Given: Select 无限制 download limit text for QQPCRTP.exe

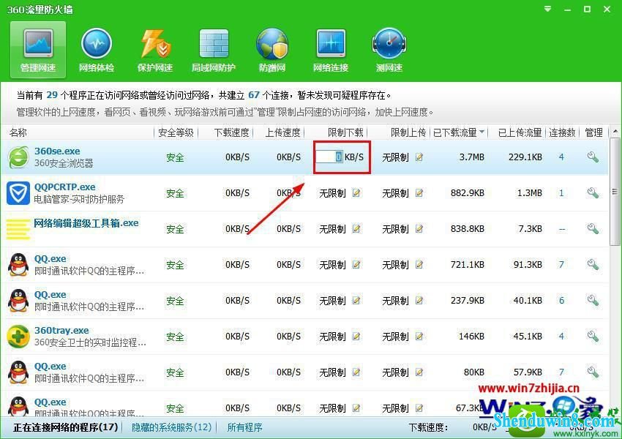Looking at the screenshot, I should click(x=332, y=193).
